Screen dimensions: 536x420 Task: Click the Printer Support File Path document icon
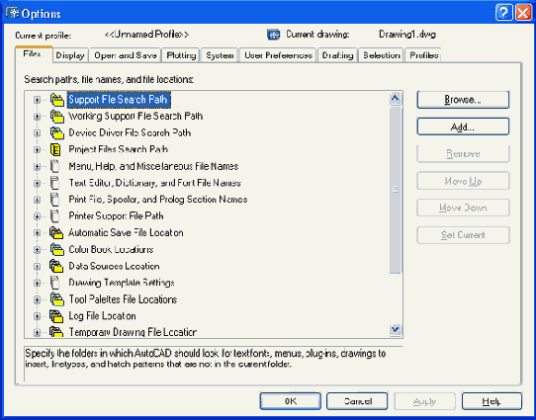[54, 216]
